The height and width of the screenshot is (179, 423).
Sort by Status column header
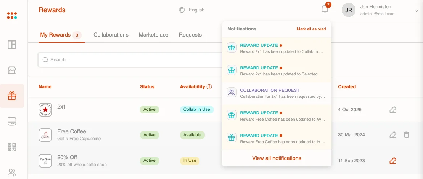(147, 87)
